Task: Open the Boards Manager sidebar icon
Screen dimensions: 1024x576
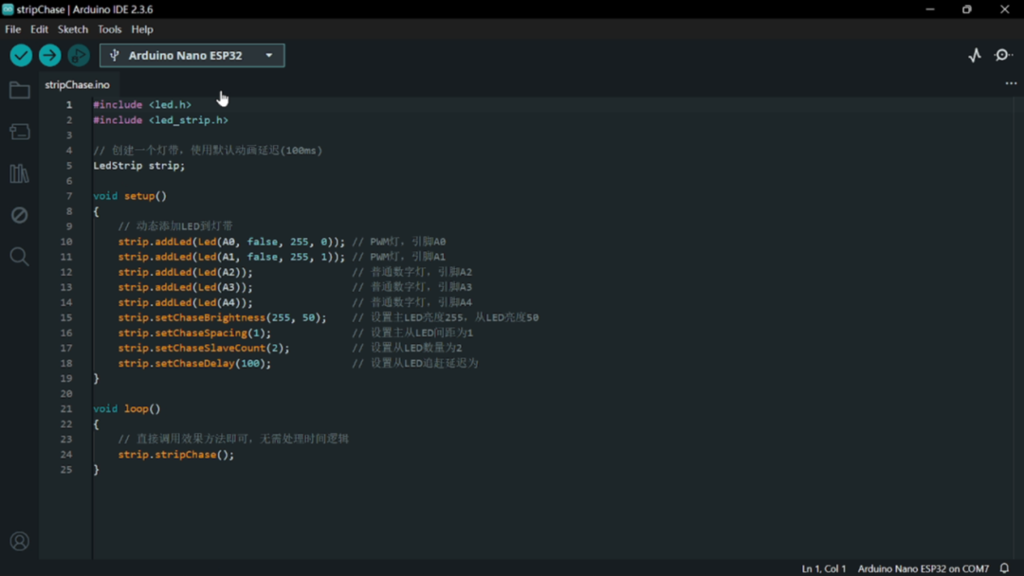Action: click(19, 133)
